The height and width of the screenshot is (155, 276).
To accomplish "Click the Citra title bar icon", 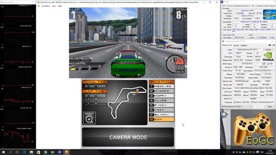I will 38,2.
